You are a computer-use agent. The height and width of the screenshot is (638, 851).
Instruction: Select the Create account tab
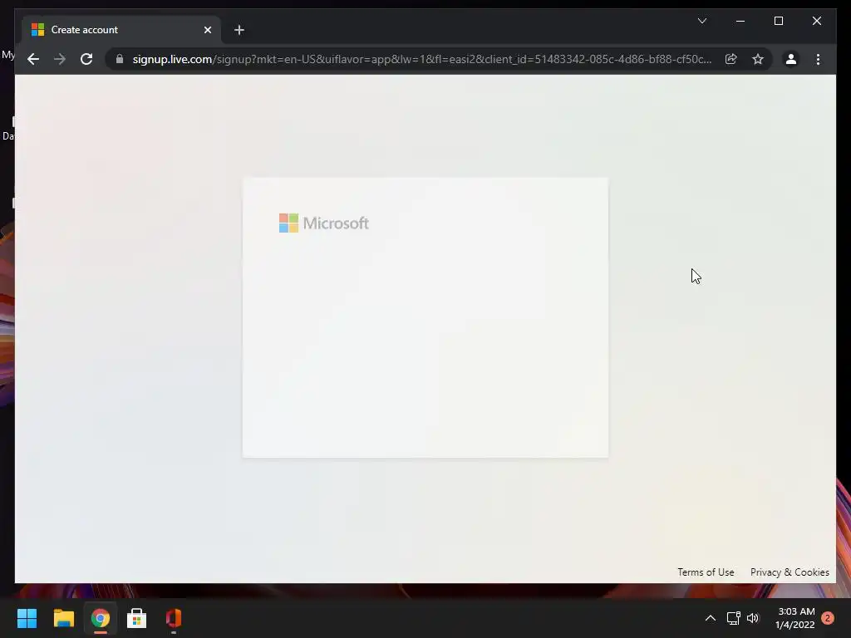(121, 30)
